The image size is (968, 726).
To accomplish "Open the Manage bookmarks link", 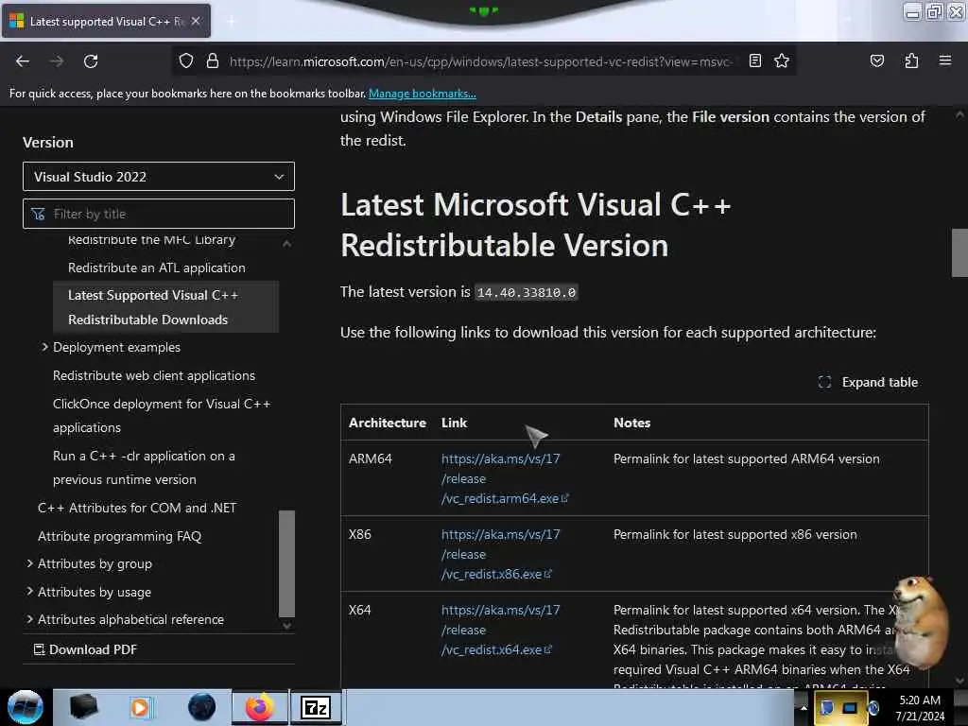I will (x=423, y=94).
